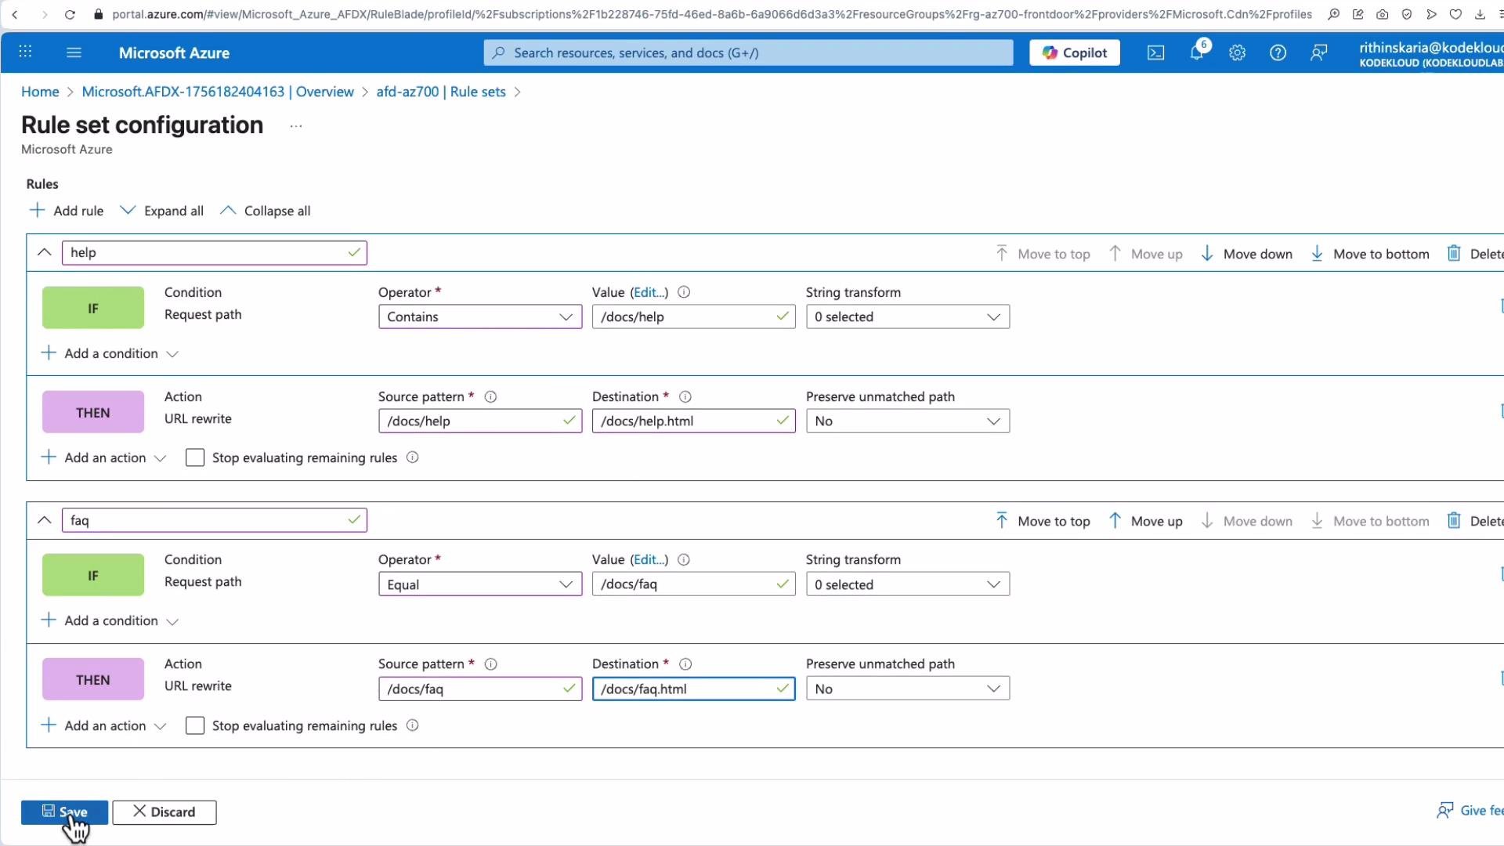
Task: Expand Add a condition in faq rule
Action: 110,620
